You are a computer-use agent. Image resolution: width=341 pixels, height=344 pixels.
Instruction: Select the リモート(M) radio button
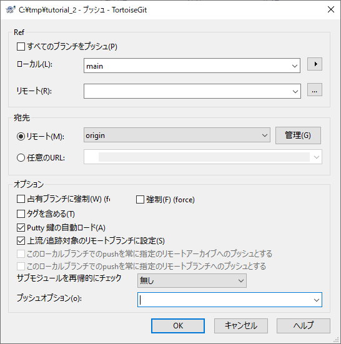click(21, 137)
